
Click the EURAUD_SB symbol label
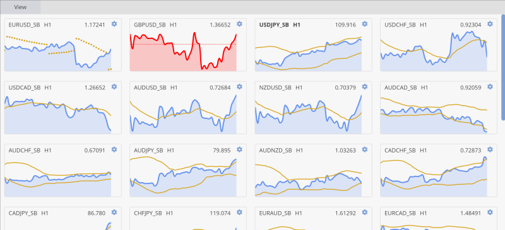(x=275, y=213)
